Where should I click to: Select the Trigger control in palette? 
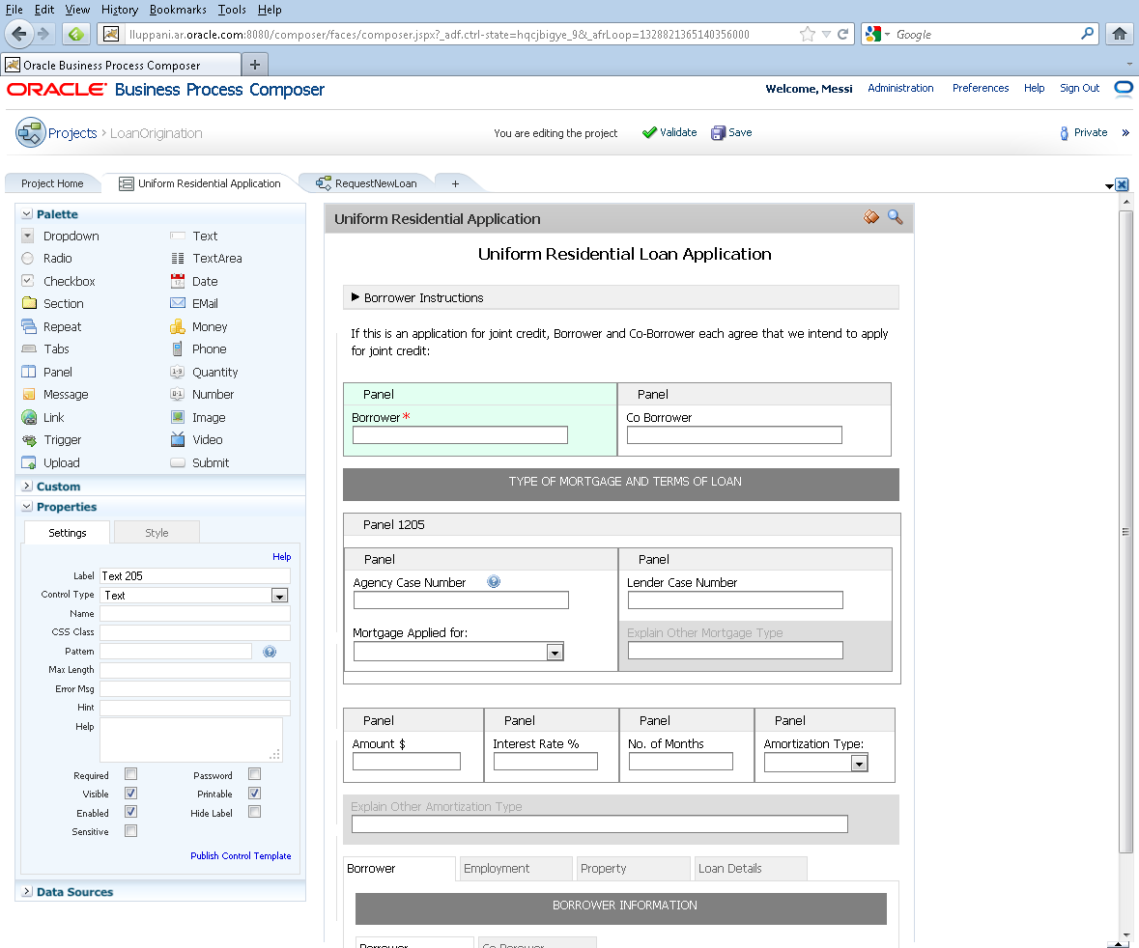(x=29, y=440)
